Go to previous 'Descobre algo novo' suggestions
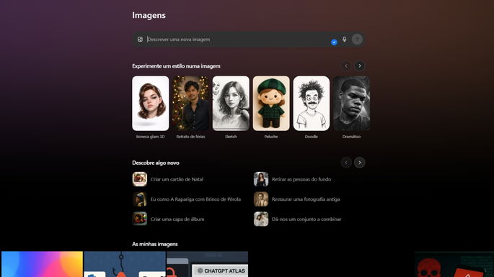The height and width of the screenshot is (277, 494). click(346, 163)
